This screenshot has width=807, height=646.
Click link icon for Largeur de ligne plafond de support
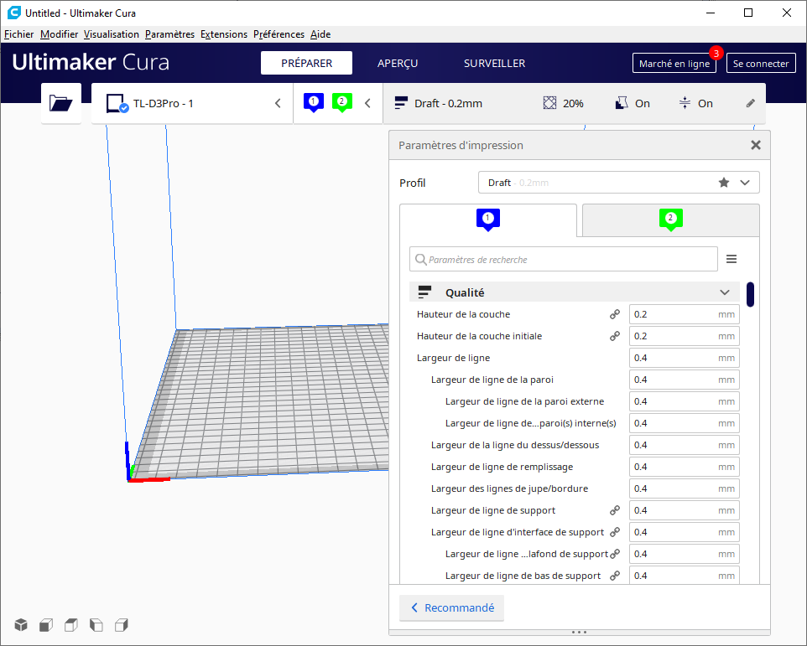tap(615, 554)
